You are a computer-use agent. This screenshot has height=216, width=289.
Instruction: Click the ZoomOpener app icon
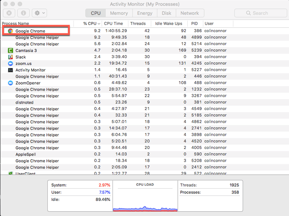(10, 83)
